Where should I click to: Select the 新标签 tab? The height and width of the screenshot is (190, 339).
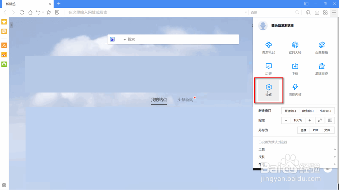[x=27, y=4]
